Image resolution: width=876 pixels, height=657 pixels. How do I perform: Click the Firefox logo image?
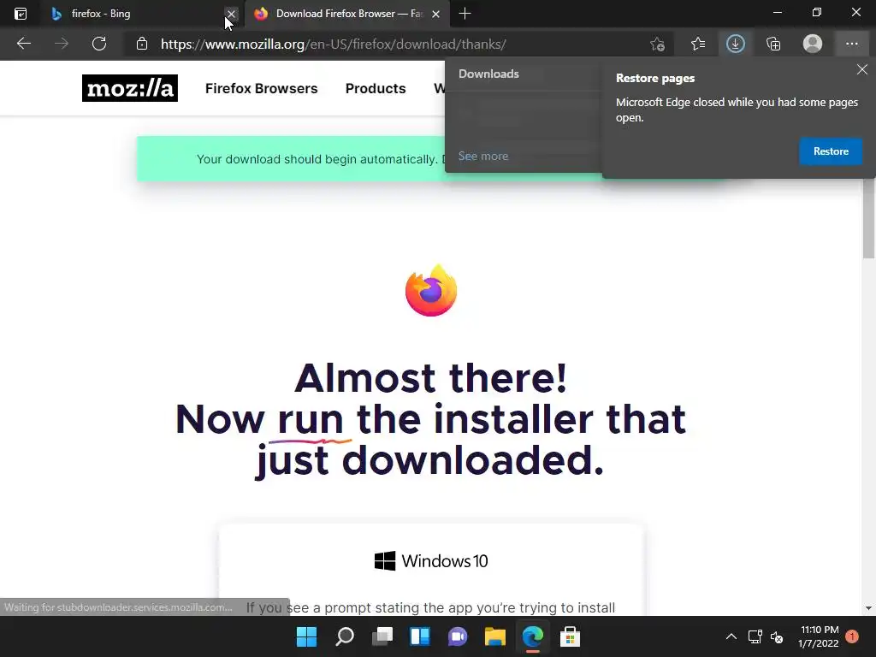tap(431, 291)
